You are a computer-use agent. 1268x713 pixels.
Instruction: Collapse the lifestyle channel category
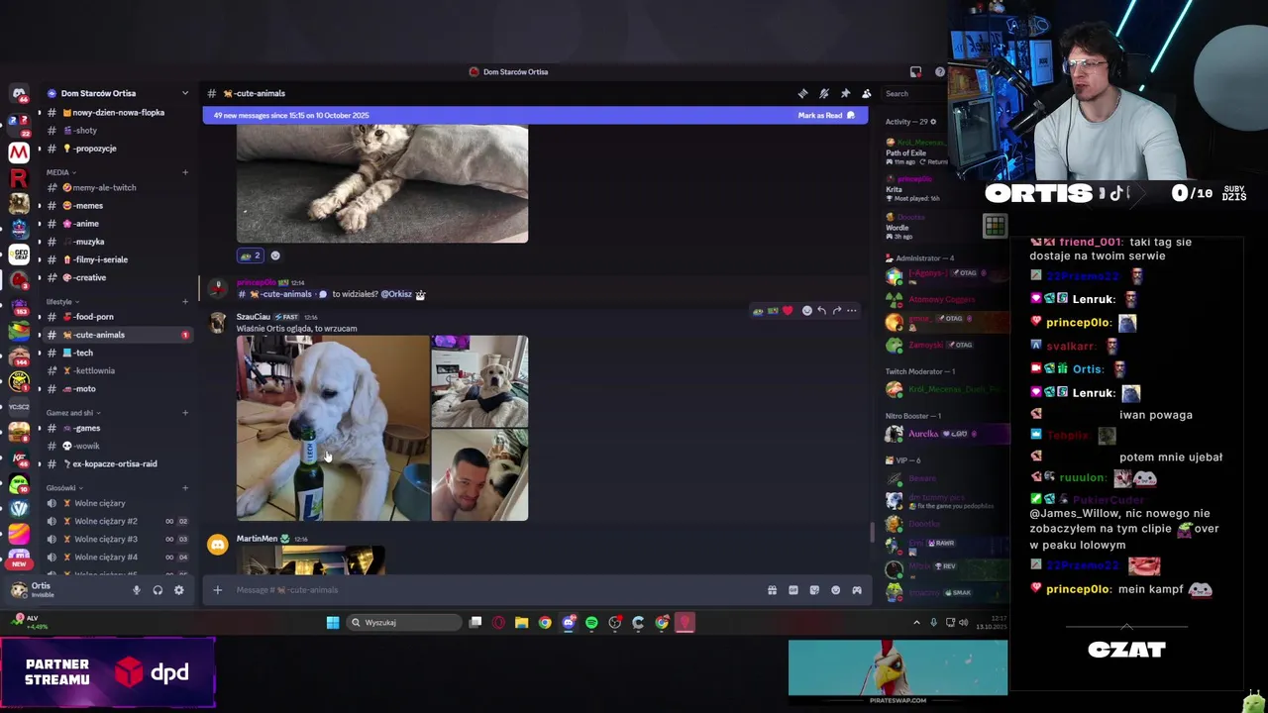click(x=61, y=301)
